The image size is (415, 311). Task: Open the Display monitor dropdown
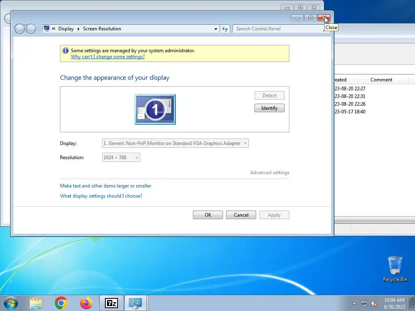(175, 143)
